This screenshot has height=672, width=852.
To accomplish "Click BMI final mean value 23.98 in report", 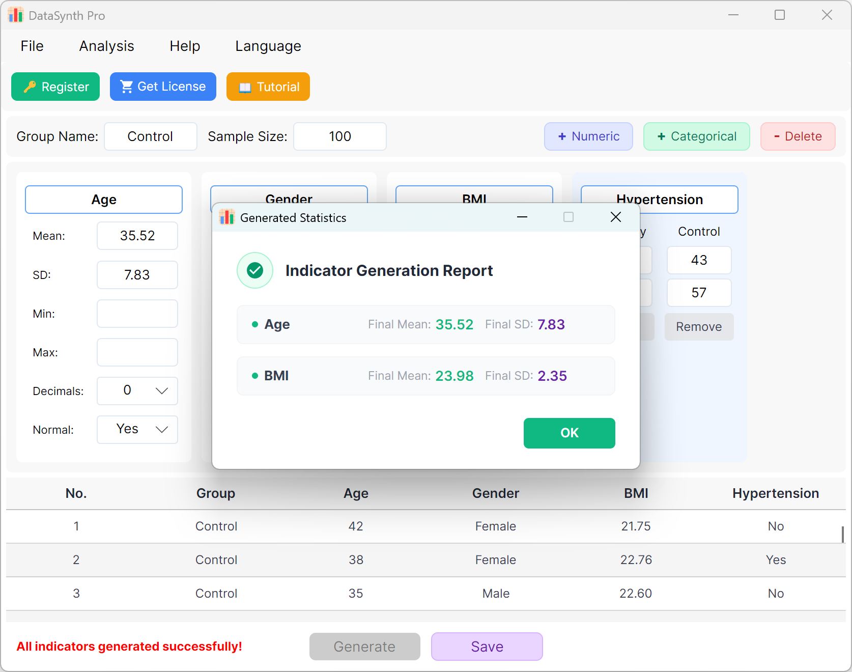I will pyautogui.click(x=455, y=376).
